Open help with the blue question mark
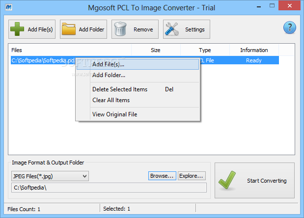 click(x=289, y=27)
